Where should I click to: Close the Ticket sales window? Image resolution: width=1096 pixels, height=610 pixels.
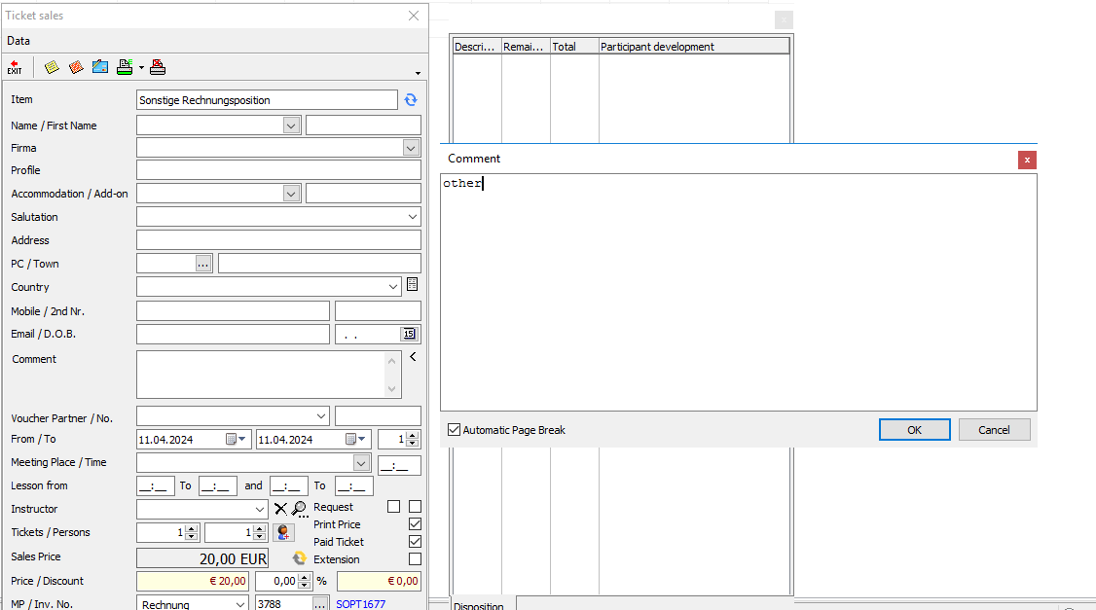pos(414,16)
